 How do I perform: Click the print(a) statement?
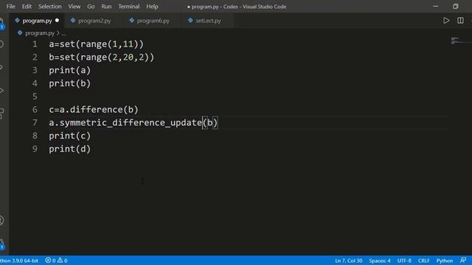[69, 71]
